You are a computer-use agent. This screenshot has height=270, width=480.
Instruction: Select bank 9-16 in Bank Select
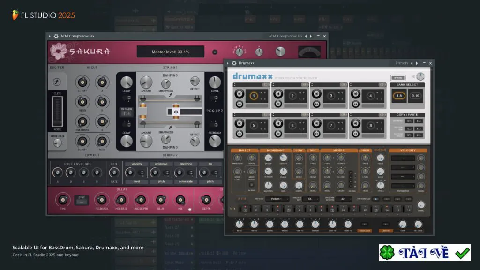pos(415,96)
